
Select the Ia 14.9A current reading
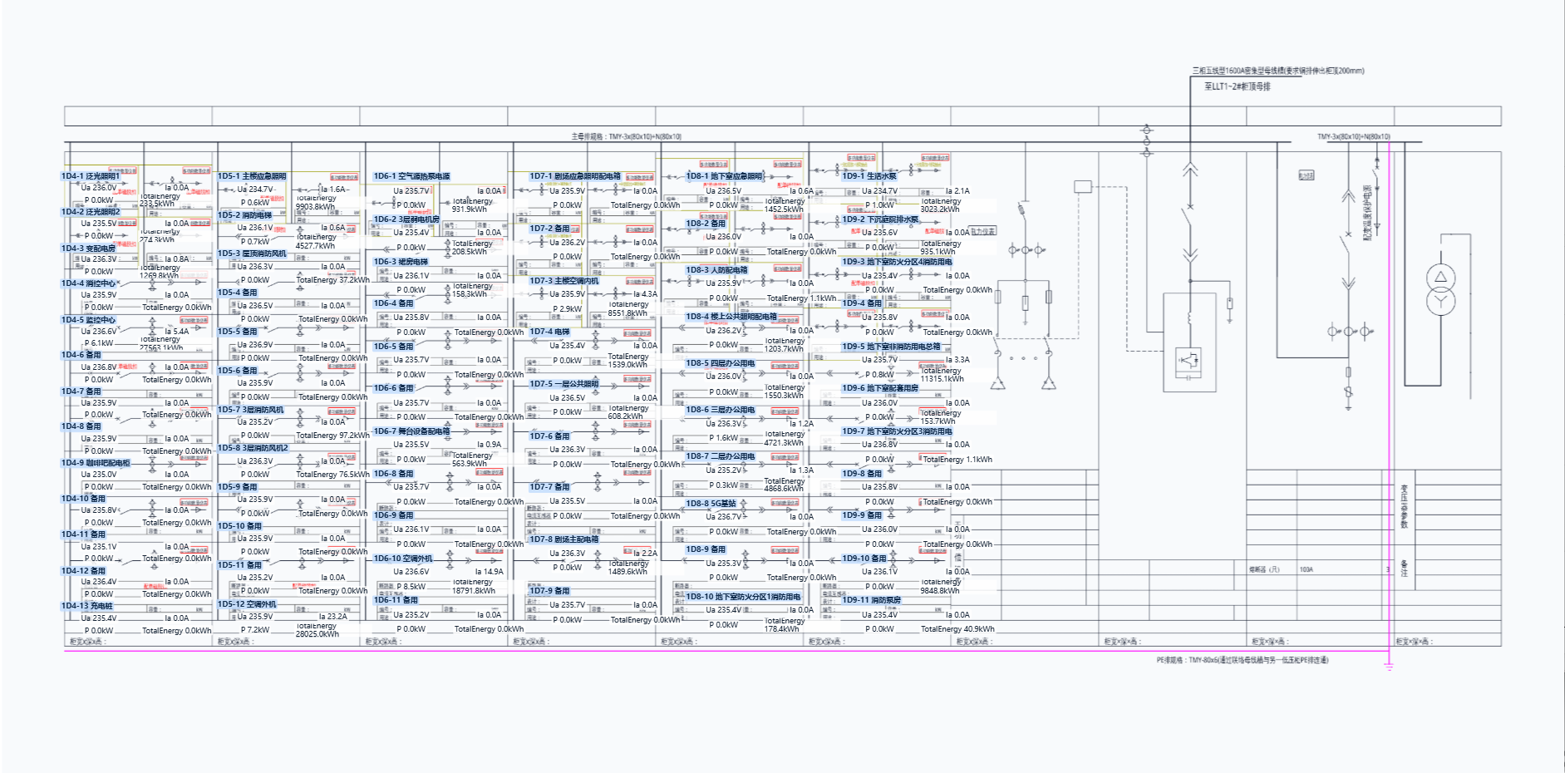490,572
